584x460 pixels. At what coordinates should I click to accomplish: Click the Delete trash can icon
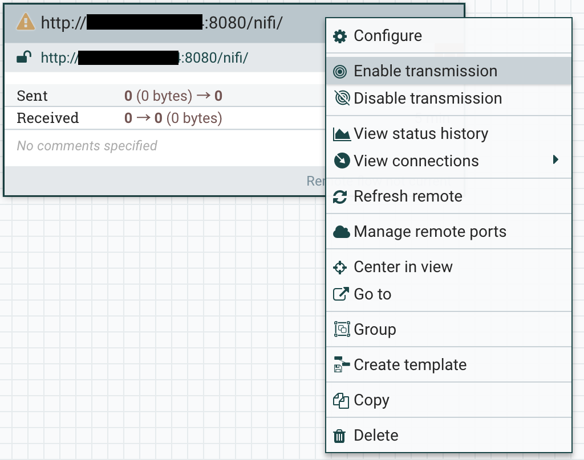coord(339,436)
